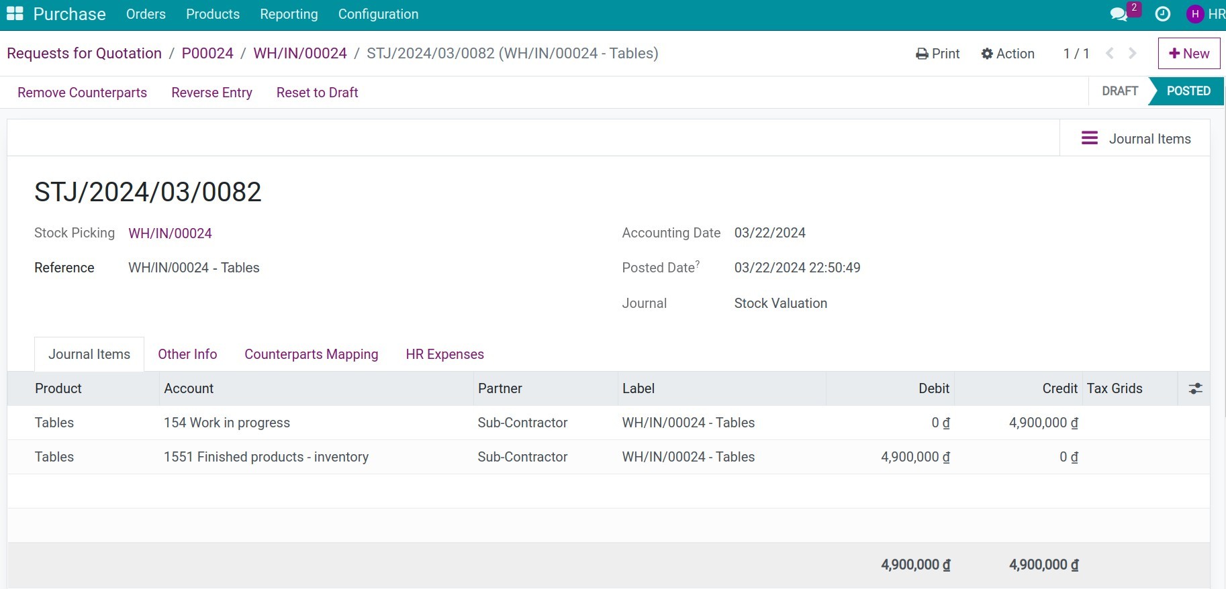This screenshot has width=1226, height=589.
Task: Open Stock Picking WH/IN/00024 link
Action: pos(170,233)
